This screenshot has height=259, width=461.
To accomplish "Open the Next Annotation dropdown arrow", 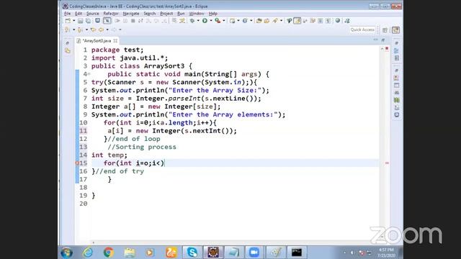I will coord(73,29).
